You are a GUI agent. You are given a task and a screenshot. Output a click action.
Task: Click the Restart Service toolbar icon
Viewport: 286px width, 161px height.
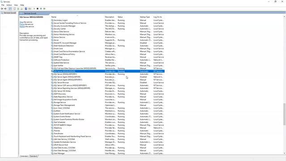tap(44, 9)
